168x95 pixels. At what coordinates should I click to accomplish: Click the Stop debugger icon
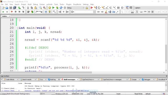[122, 8]
